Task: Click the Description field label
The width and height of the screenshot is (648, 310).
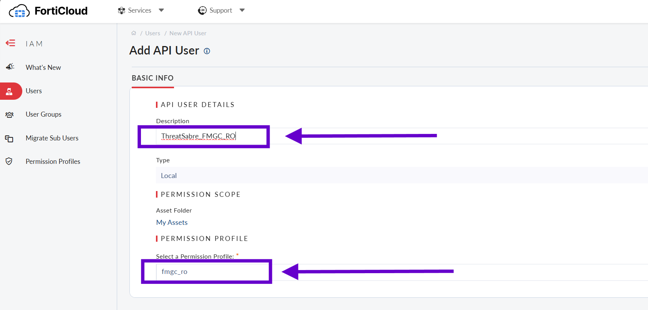Action: click(x=172, y=121)
